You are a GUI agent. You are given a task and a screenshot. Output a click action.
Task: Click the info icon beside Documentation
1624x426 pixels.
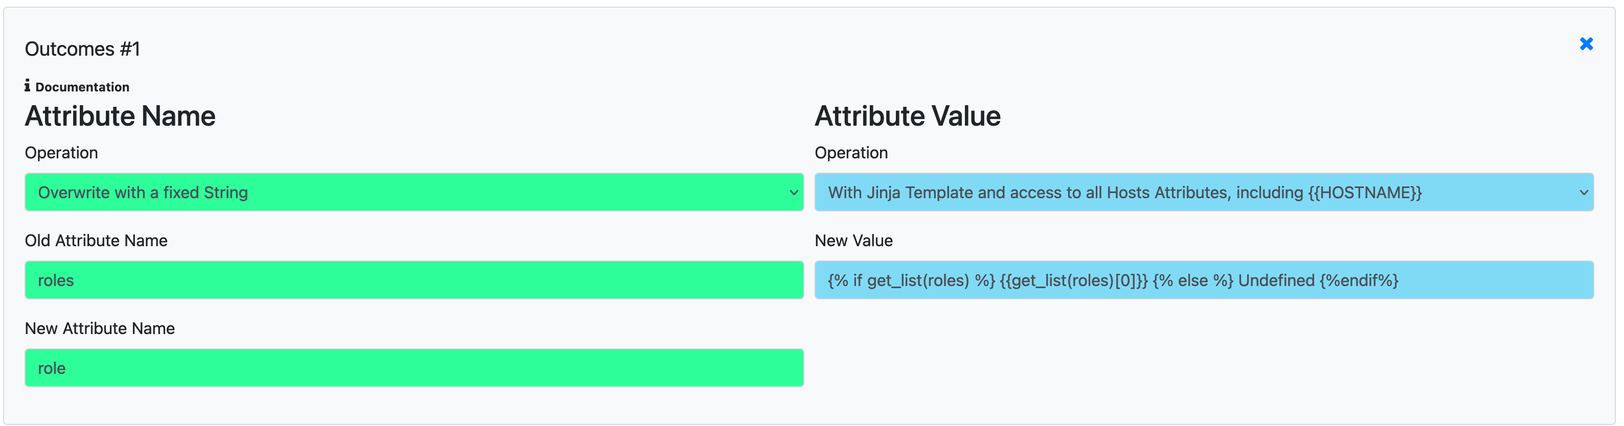click(27, 86)
